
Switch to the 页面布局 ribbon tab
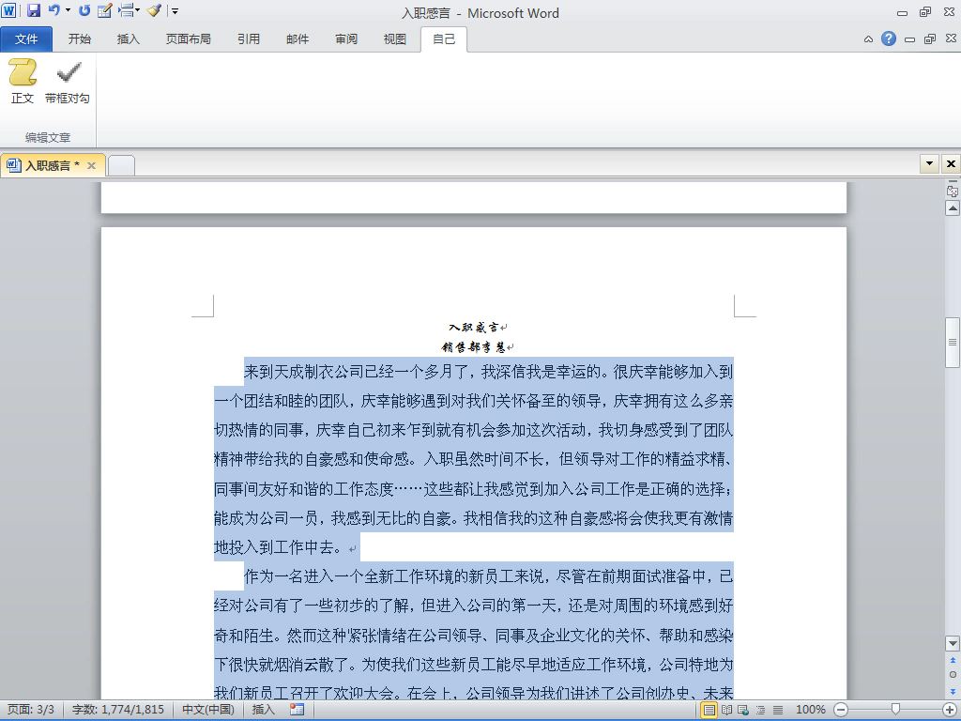[188, 39]
